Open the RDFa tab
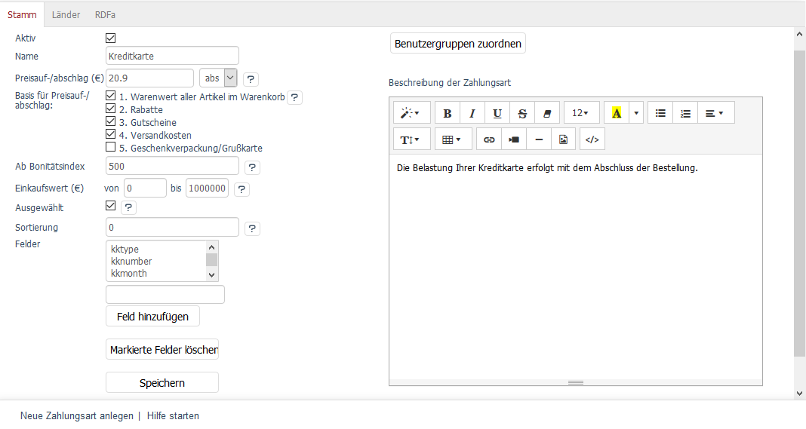 [x=105, y=14]
